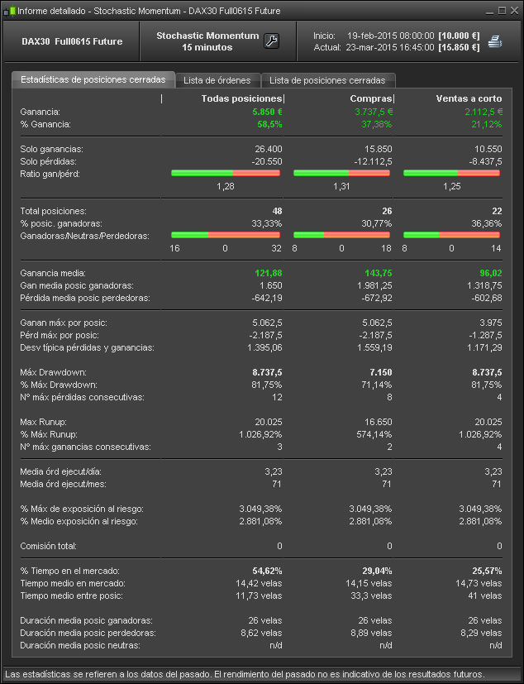Click Actual date 23-mar-2015 16:45:00
Screen dimensions: 524x684
pos(390,47)
